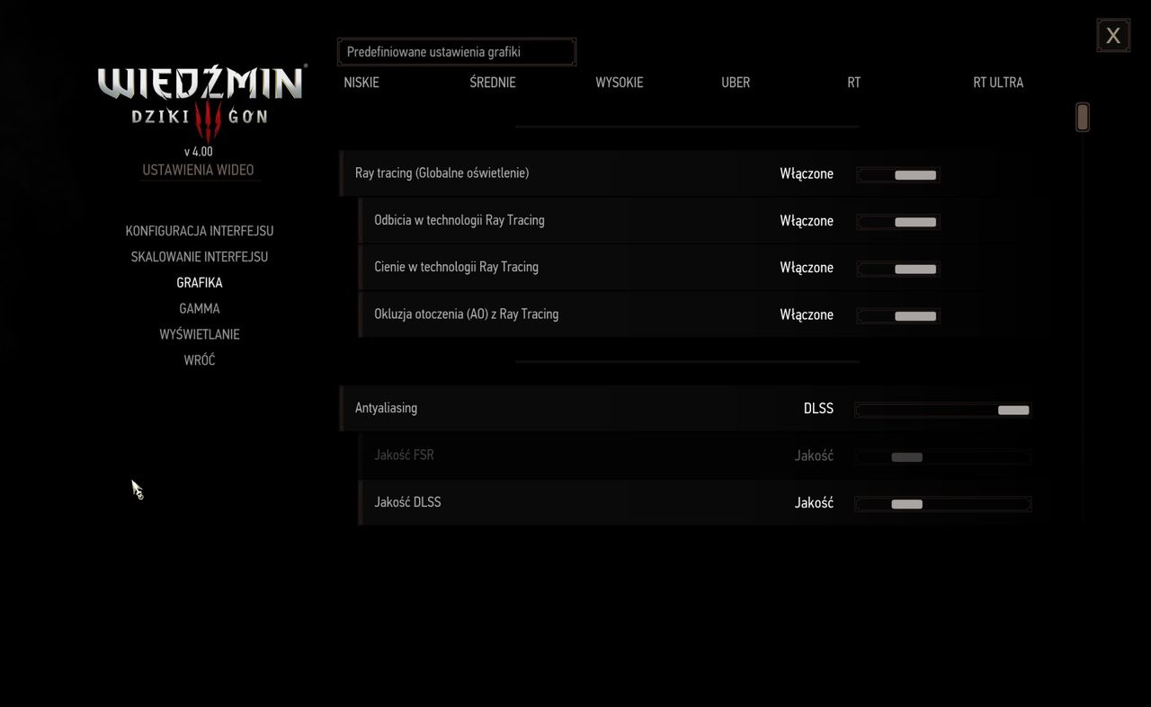Viewport: 1151px width, 707px height.
Task: Open SKALOWANIE INTERFEJSU settings
Action: [200, 257]
